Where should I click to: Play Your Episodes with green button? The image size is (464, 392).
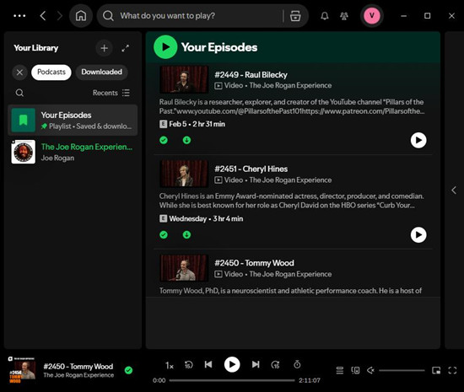tap(165, 47)
